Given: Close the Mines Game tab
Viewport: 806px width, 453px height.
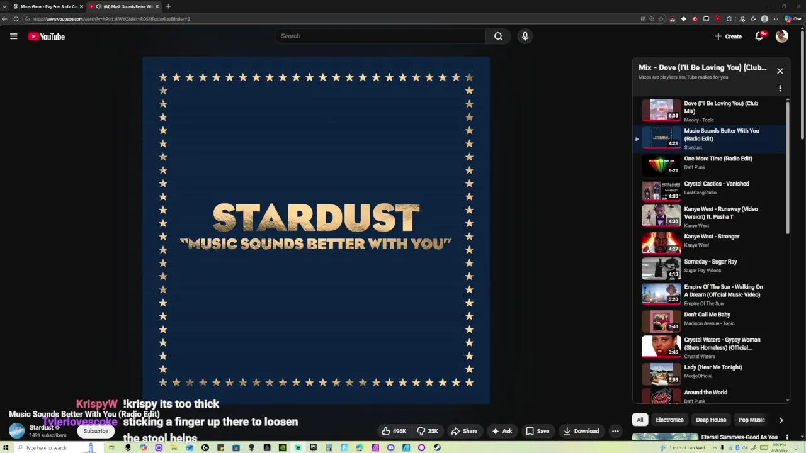Looking at the screenshot, I should coord(81,6).
